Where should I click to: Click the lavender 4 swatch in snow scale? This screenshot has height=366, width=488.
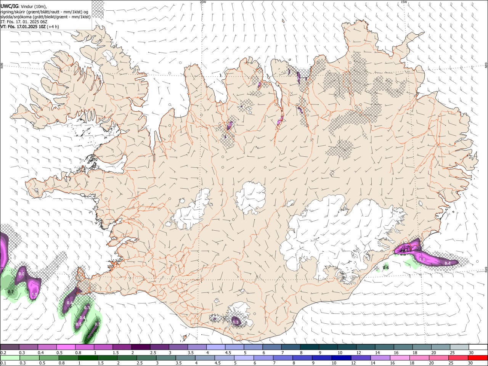coord(216,347)
